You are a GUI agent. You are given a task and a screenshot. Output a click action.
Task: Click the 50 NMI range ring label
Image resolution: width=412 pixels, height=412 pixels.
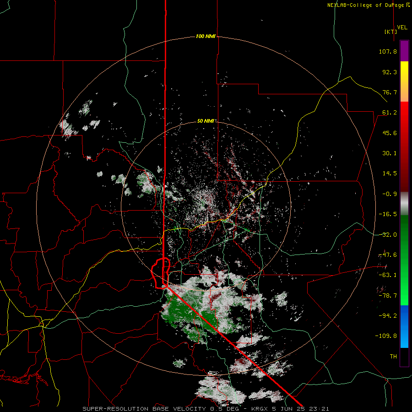point(206,121)
